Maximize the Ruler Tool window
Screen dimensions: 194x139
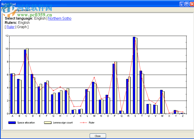tap(187, 4)
